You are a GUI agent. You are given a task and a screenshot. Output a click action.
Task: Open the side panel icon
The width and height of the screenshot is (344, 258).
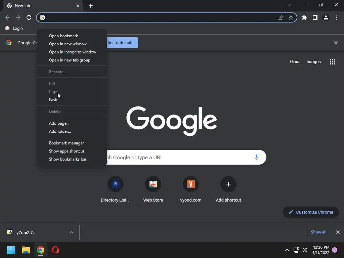pyautogui.click(x=315, y=17)
